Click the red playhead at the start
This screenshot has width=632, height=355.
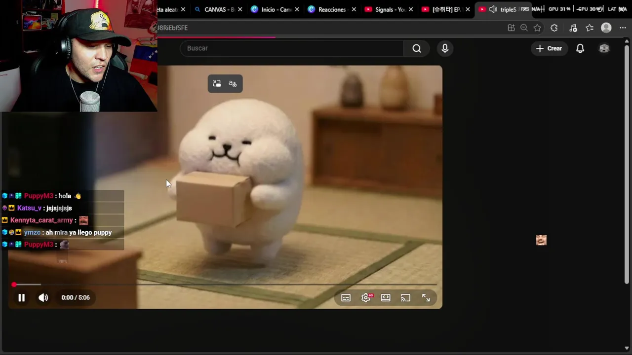(14, 284)
